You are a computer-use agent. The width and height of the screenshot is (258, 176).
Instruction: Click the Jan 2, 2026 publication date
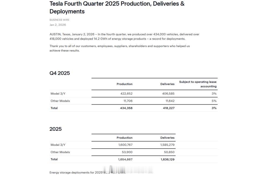58,25
